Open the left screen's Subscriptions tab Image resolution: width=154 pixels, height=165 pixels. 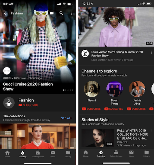(38, 154)
